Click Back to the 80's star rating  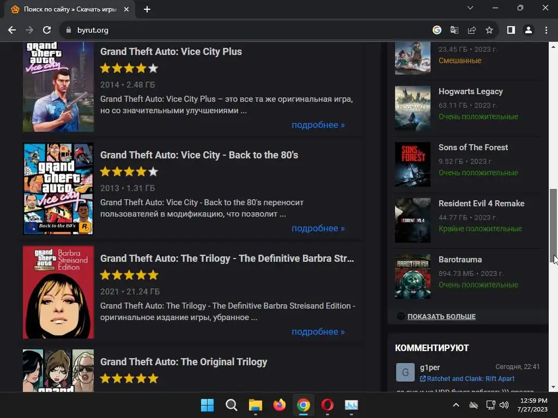(x=129, y=171)
